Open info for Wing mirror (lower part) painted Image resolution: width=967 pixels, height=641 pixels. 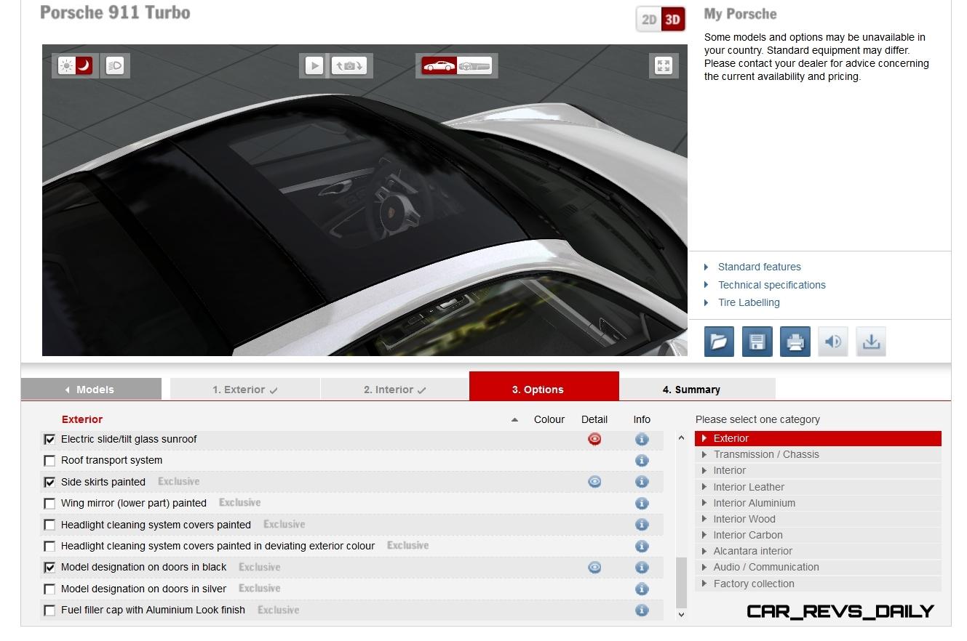click(x=642, y=503)
